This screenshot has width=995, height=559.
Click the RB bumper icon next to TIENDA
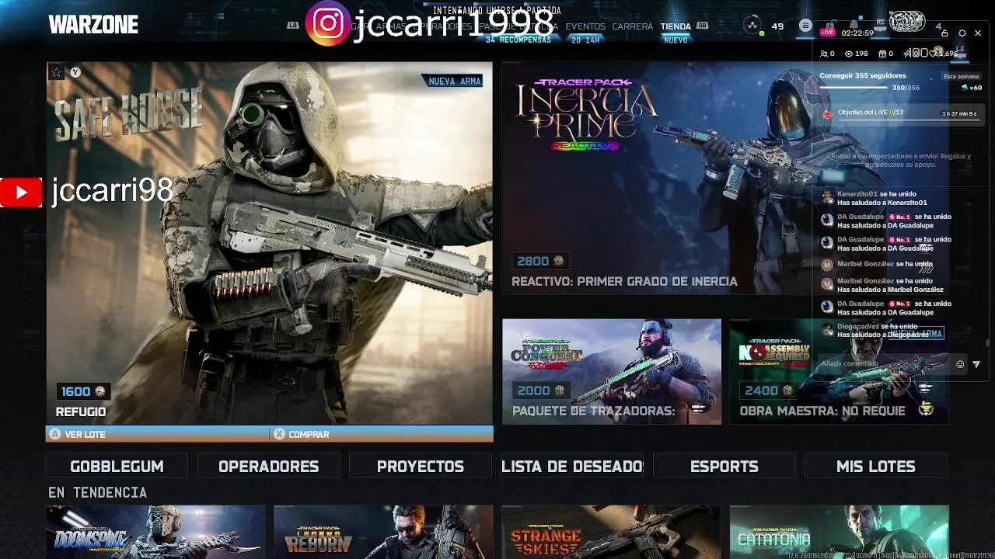(x=702, y=26)
